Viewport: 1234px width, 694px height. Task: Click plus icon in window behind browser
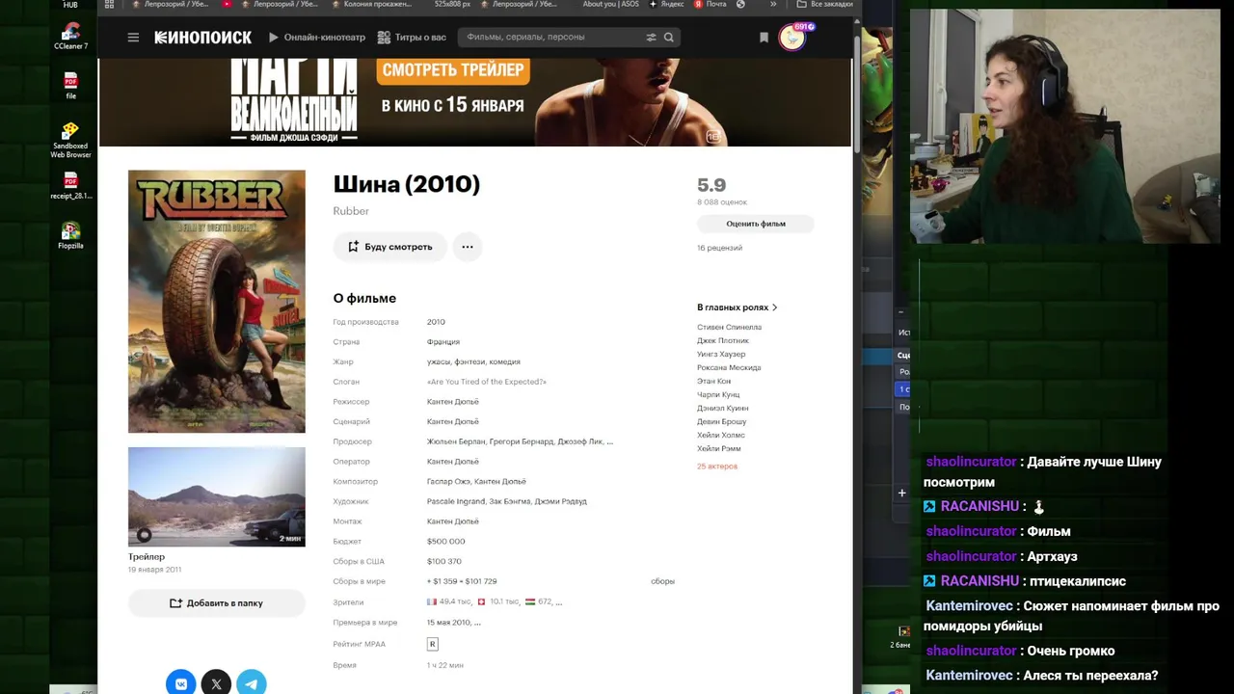point(902,493)
